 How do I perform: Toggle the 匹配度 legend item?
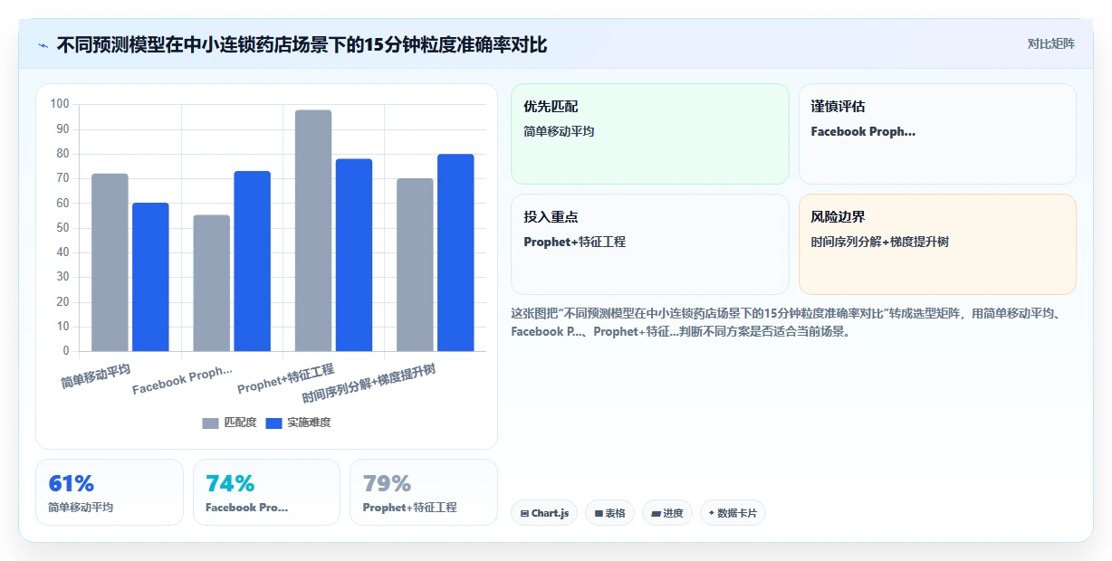click(229, 423)
